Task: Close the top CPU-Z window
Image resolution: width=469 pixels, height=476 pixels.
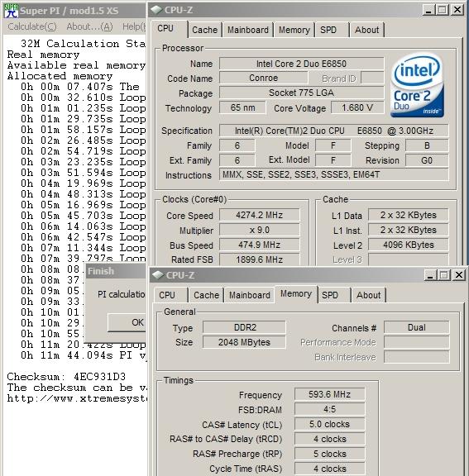Action: click(457, 10)
